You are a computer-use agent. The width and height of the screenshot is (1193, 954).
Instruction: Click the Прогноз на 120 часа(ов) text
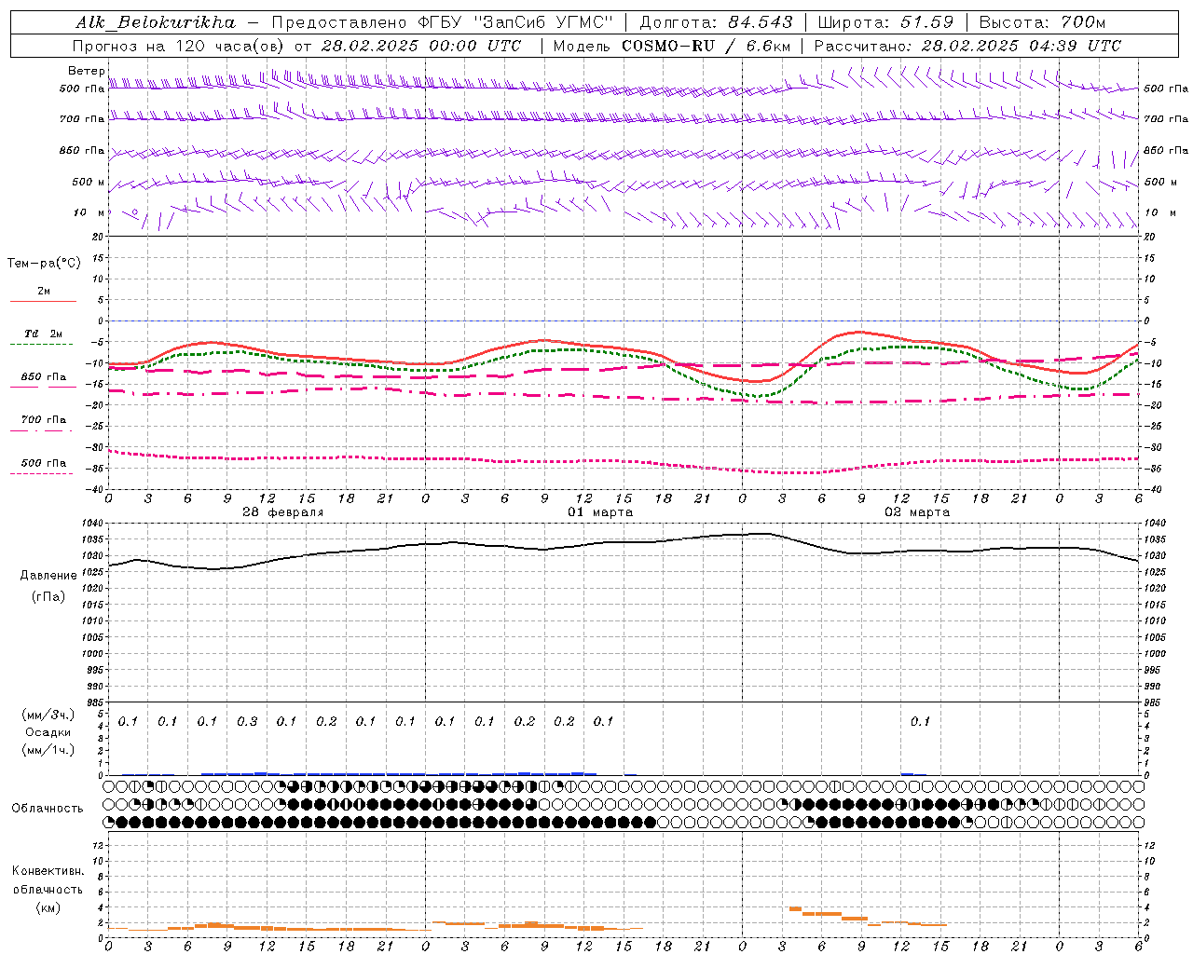(x=180, y=46)
